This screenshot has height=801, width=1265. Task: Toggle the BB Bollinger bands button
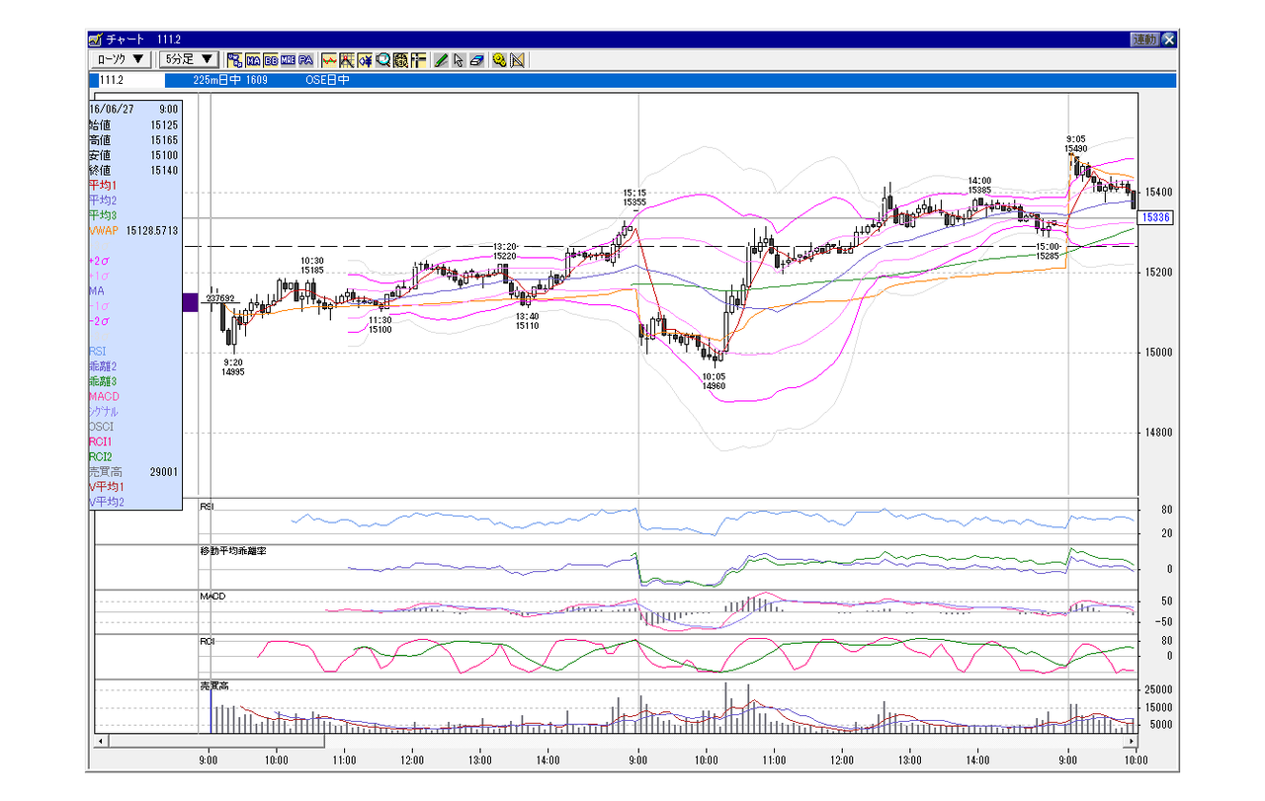(x=271, y=59)
